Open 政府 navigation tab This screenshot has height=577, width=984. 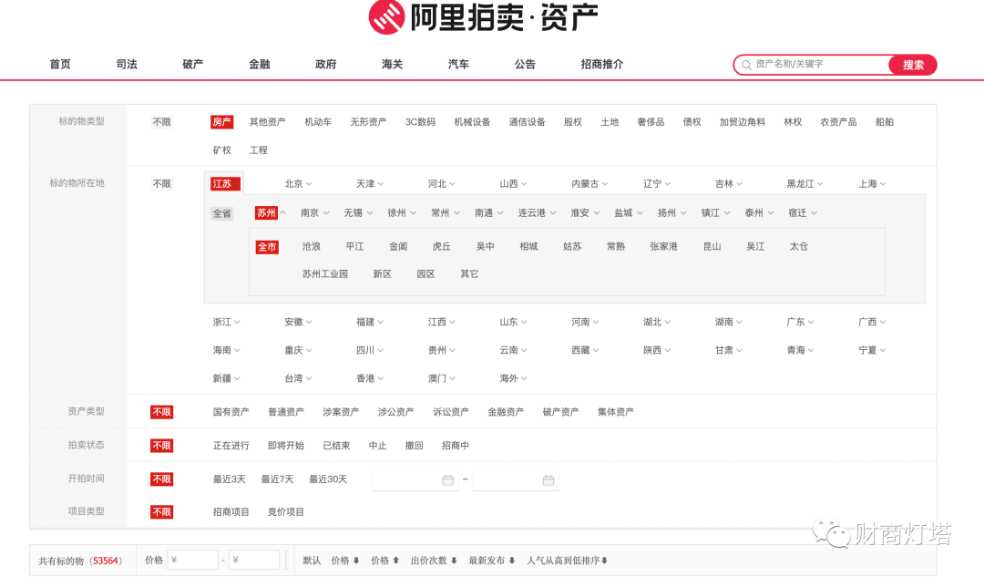(x=326, y=64)
